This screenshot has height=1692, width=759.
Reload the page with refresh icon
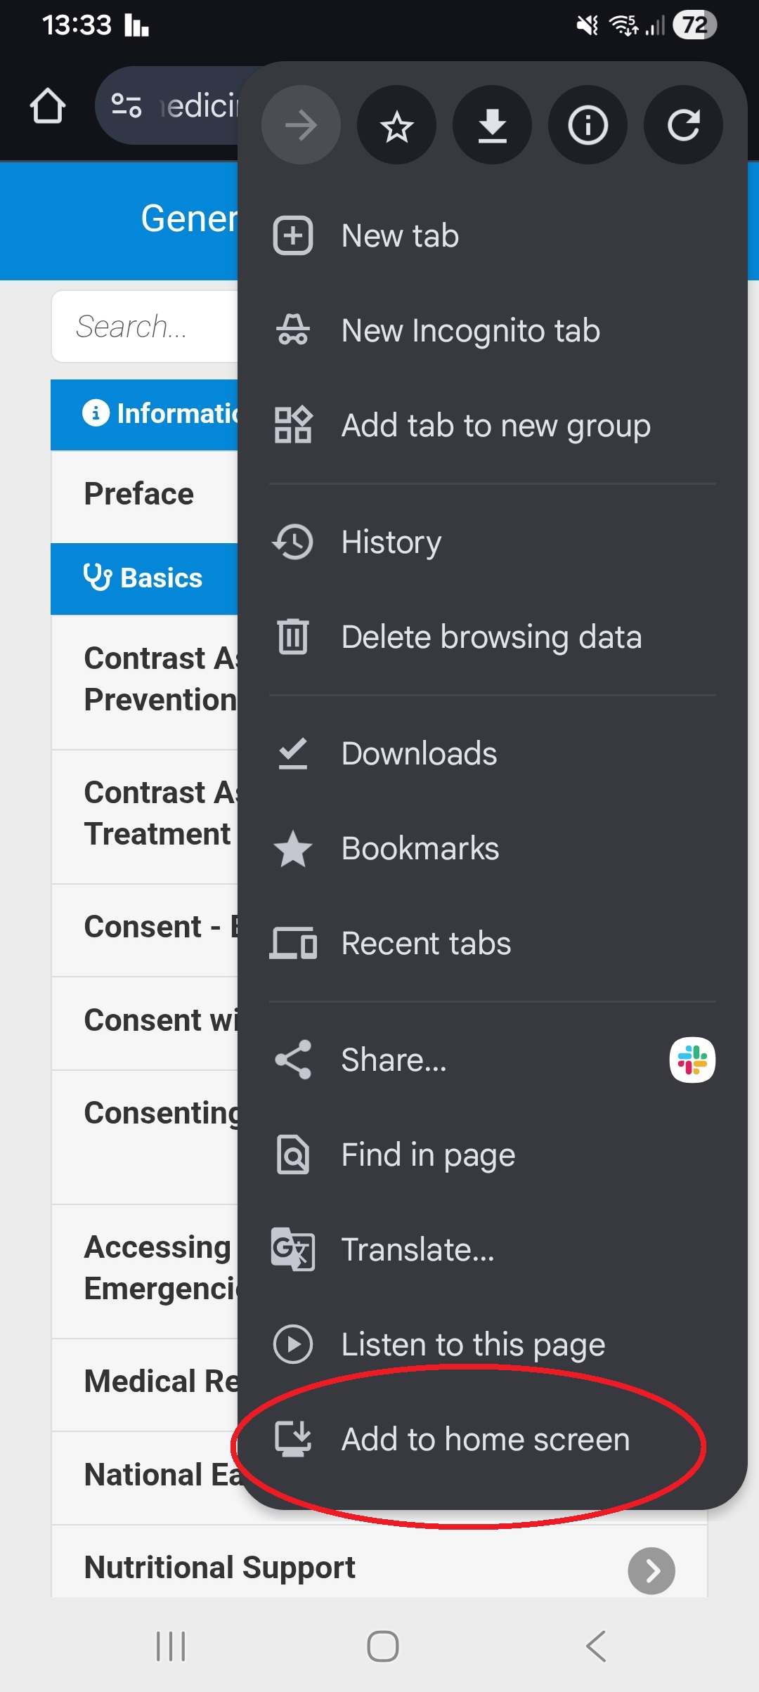tap(683, 126)
